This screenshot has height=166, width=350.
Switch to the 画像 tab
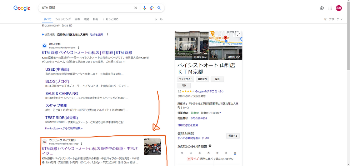(x=77, y=19)
